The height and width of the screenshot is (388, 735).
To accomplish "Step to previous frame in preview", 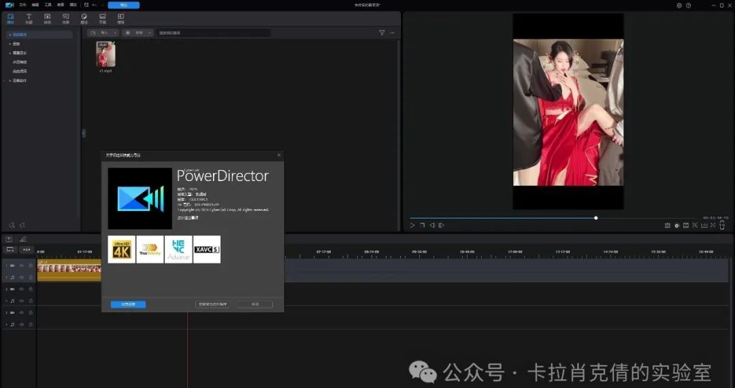I will [431, 225].
